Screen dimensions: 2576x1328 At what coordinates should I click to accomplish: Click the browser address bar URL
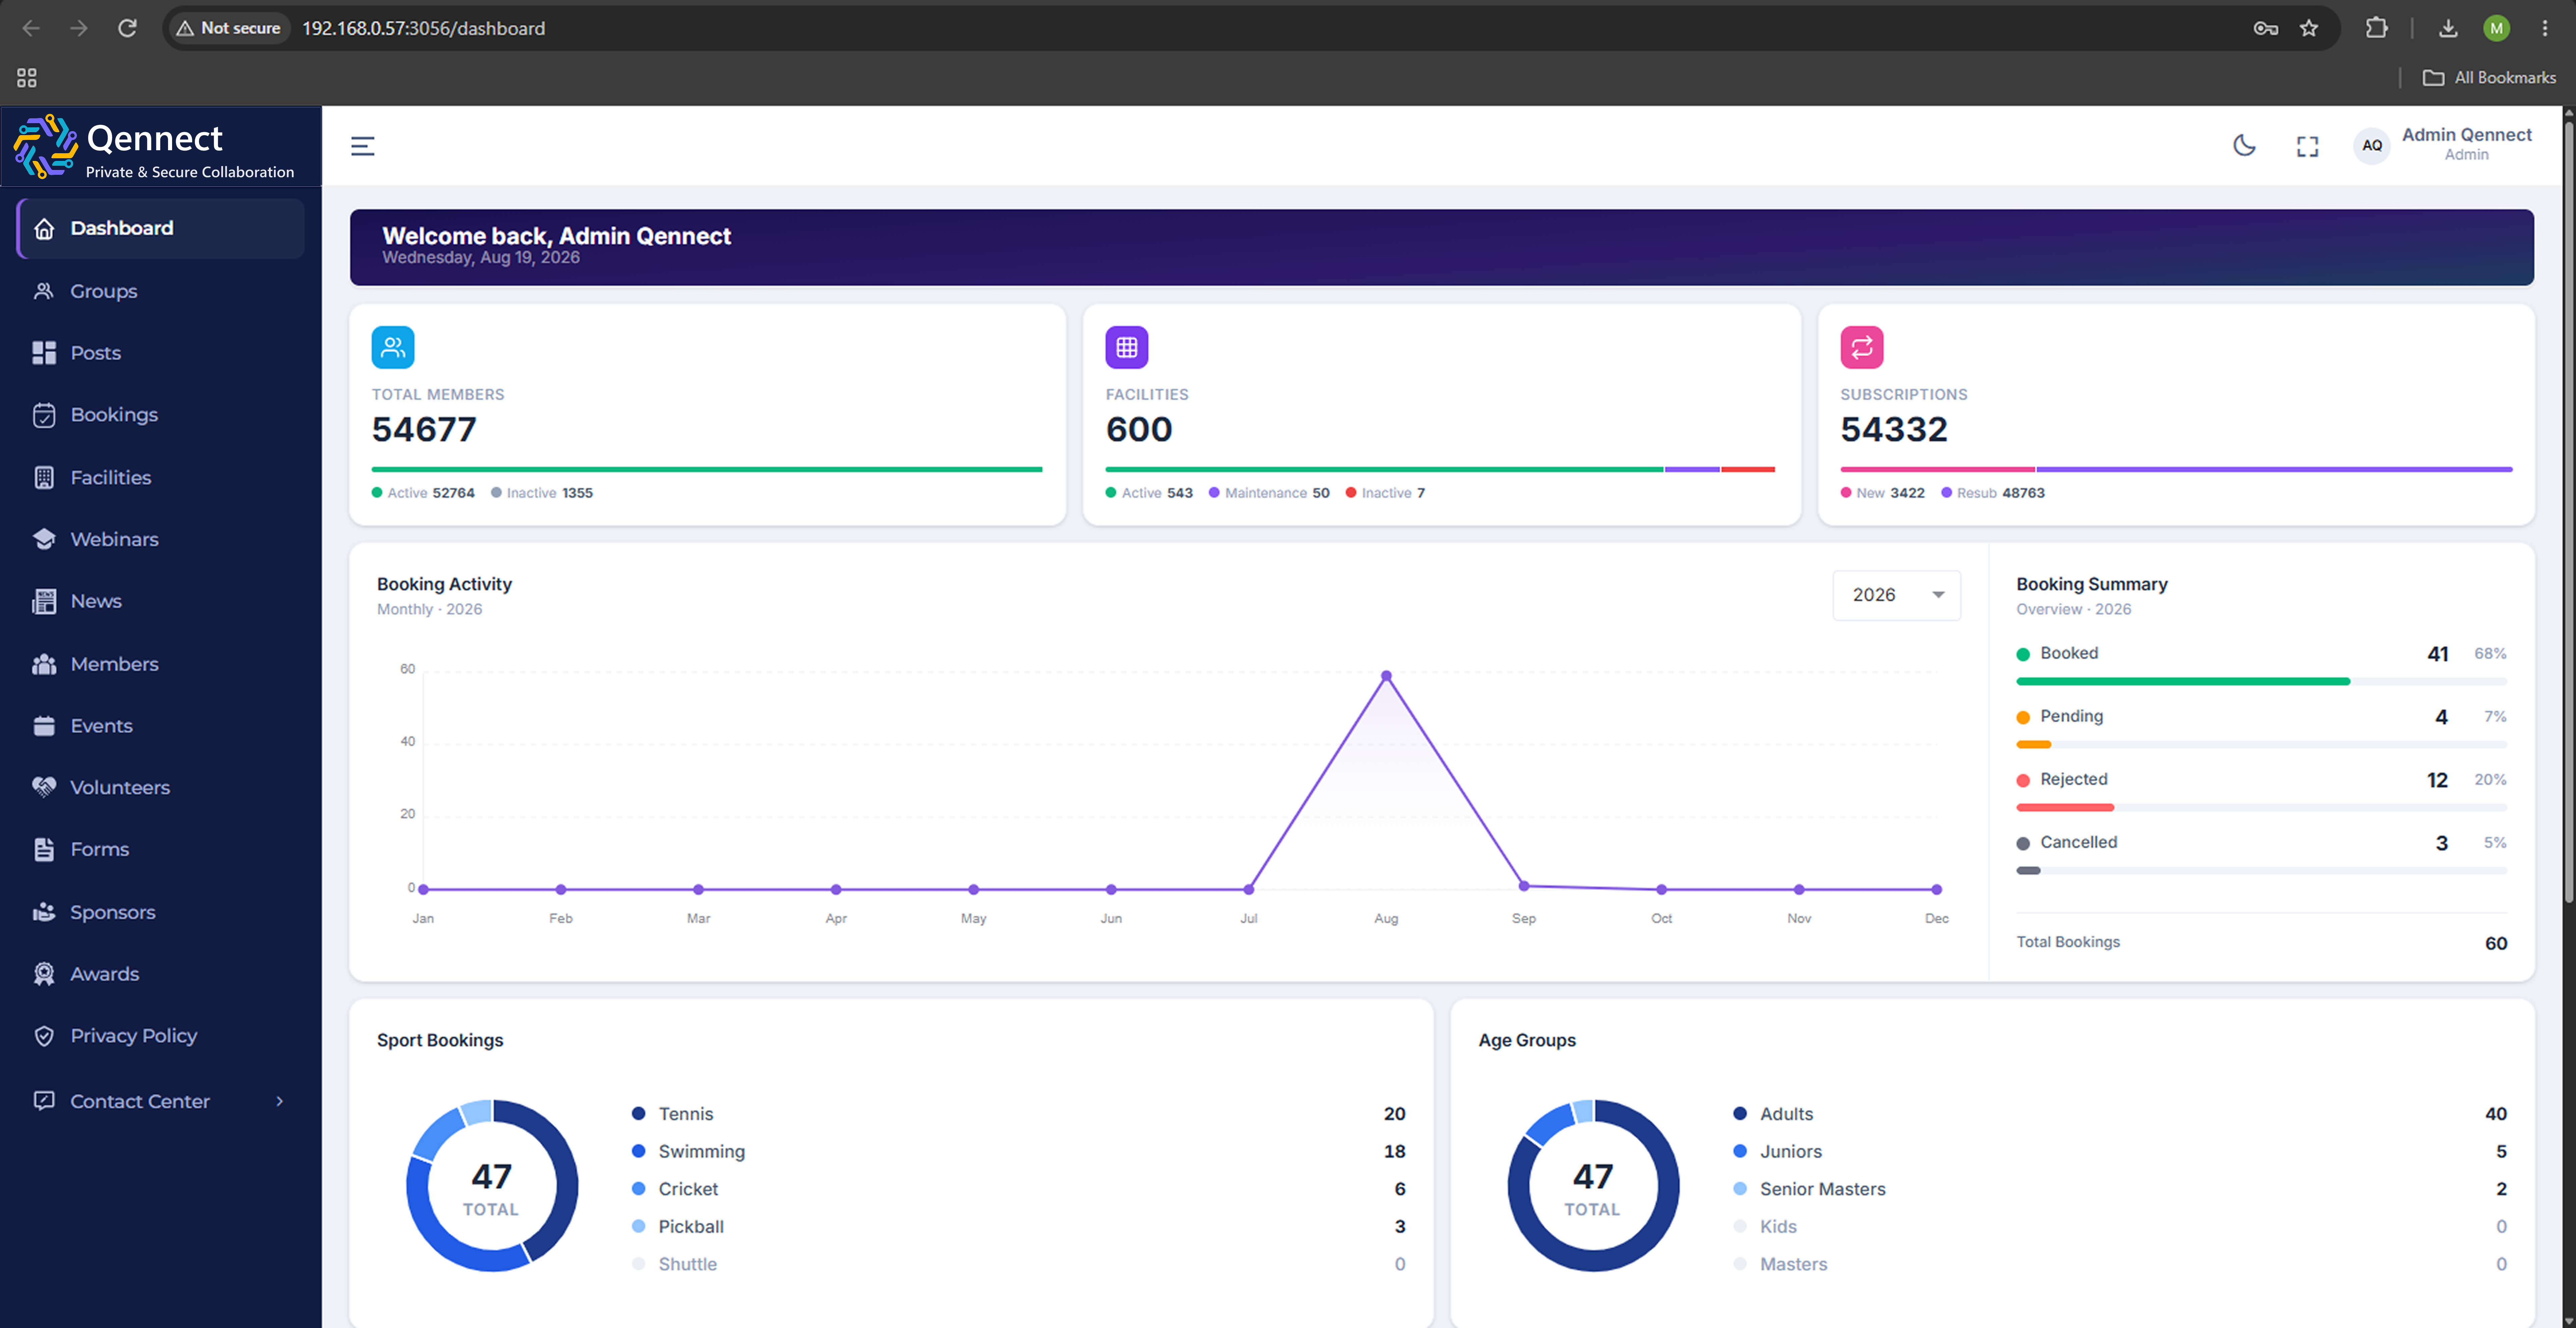[424, 28]
